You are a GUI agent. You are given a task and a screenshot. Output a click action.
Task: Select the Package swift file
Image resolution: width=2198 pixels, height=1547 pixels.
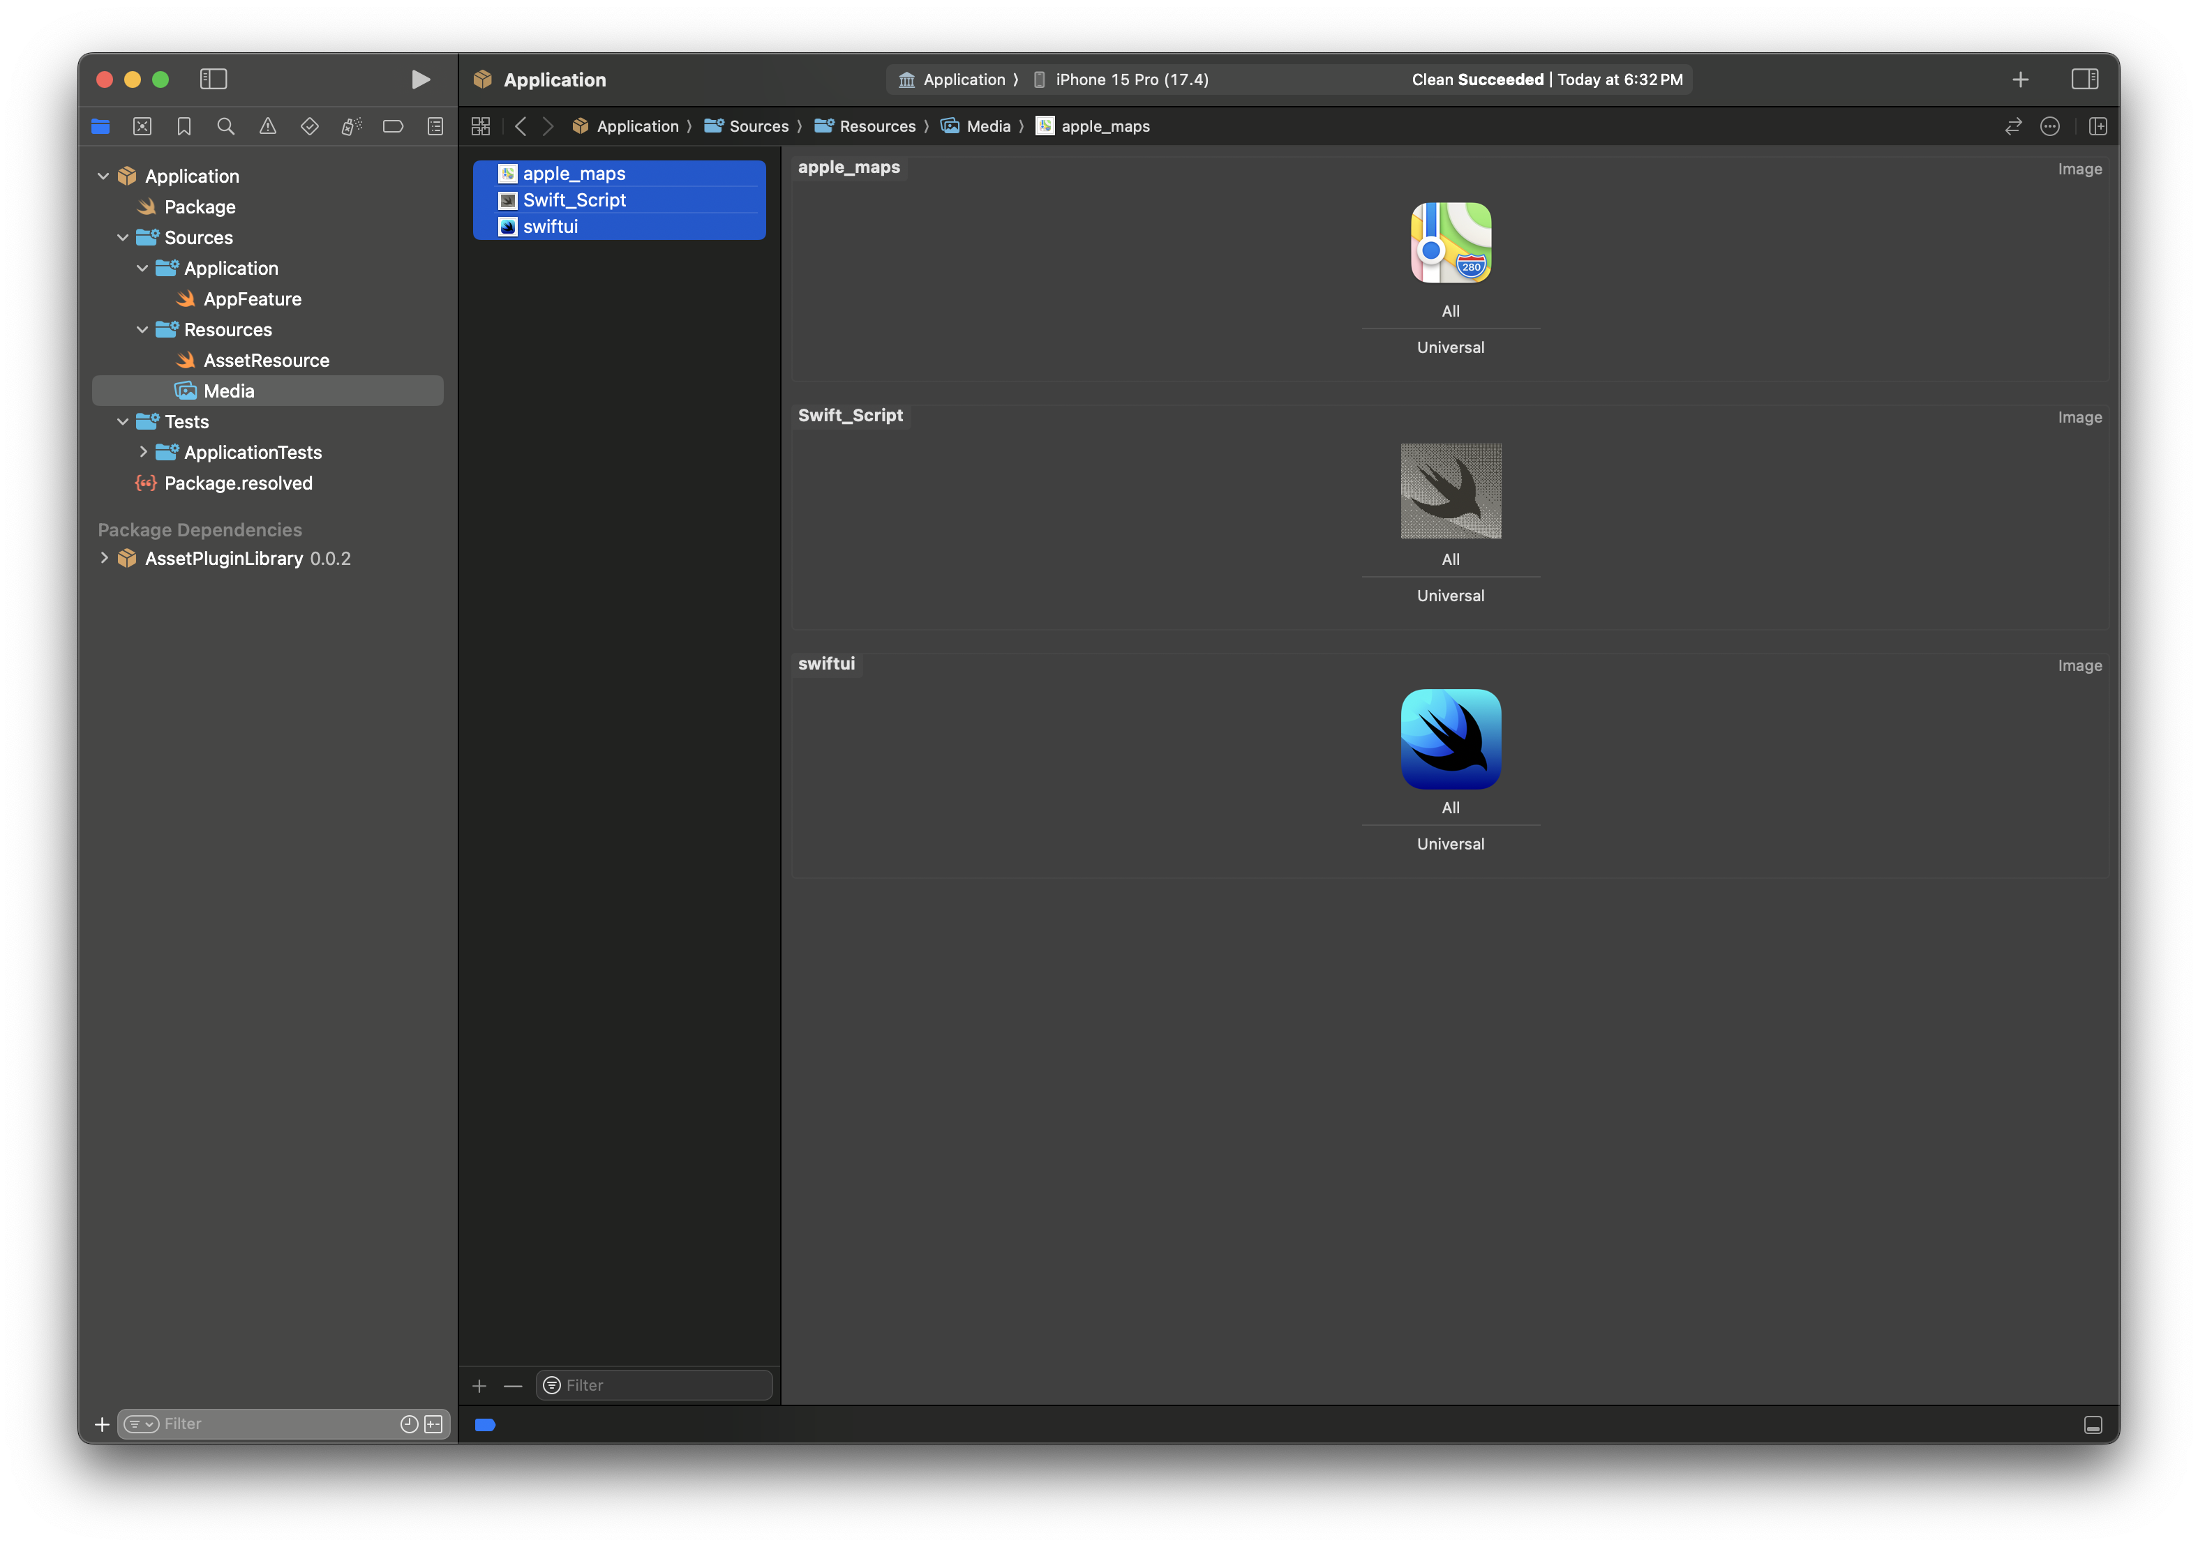[x=268, y=206]
